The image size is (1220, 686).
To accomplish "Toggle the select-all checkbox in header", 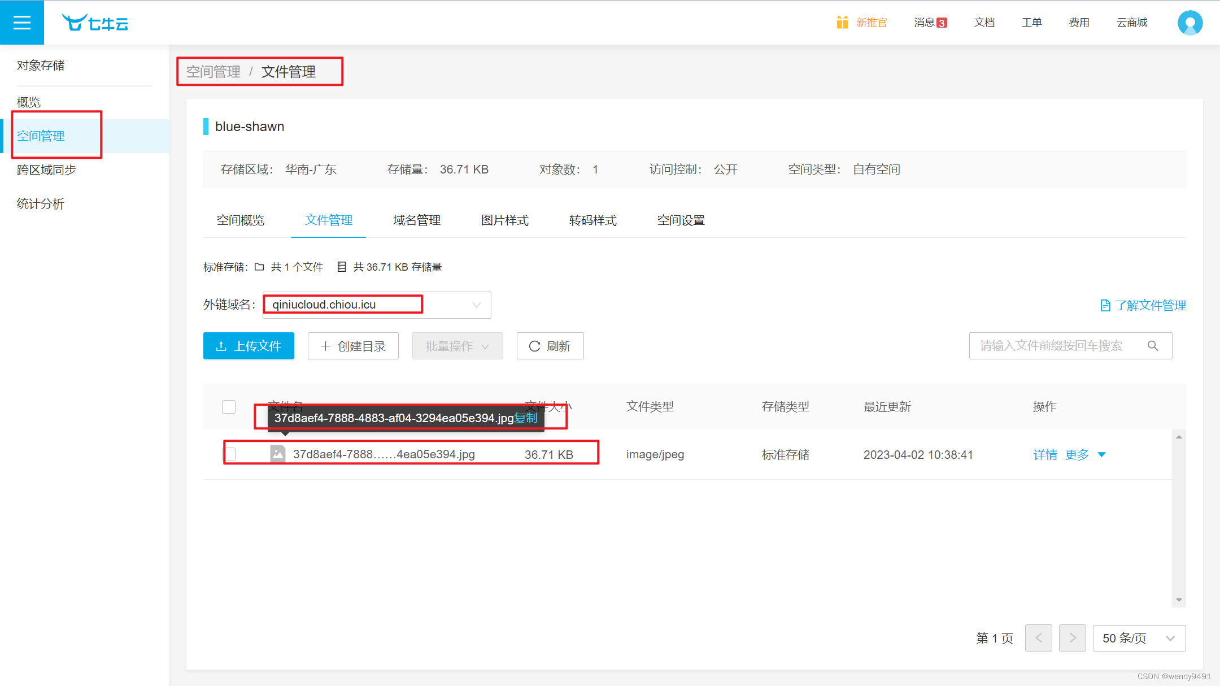I will (x=229, y=407).
